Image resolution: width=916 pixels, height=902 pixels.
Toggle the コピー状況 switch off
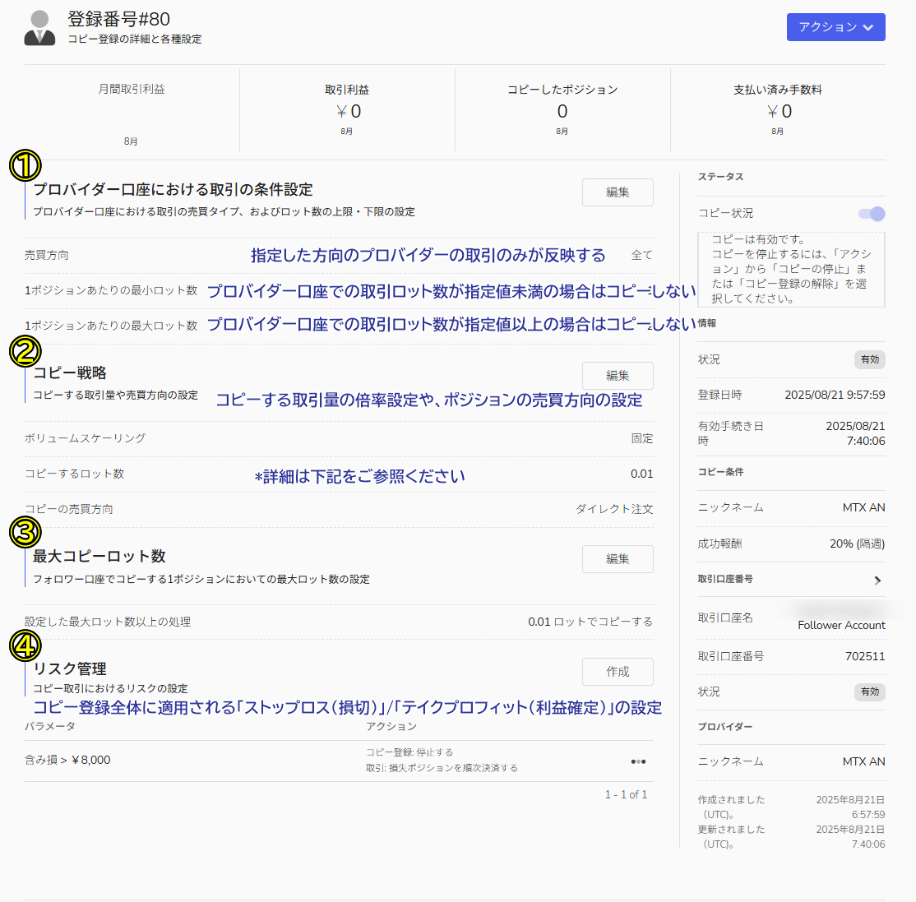click(872, 214)
